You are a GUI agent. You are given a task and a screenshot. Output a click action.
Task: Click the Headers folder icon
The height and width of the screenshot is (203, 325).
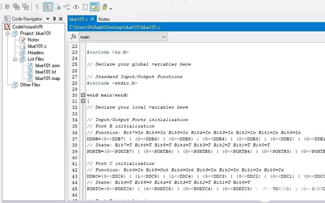pyautogui.click(x=22, y=52)
